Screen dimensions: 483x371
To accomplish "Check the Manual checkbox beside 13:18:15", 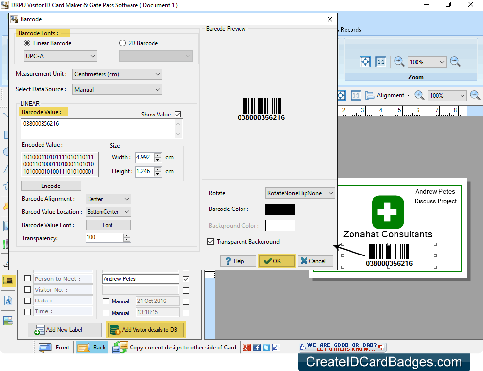I will (106, 313).
